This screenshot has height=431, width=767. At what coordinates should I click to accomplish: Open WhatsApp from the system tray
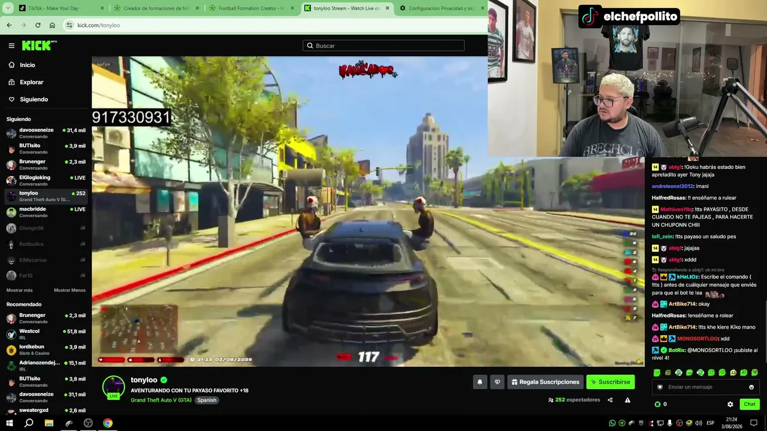[612, 423]
